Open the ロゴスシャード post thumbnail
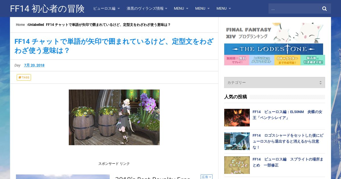The image size is (341, 179). pyautogui.click(x=237, y=141)
